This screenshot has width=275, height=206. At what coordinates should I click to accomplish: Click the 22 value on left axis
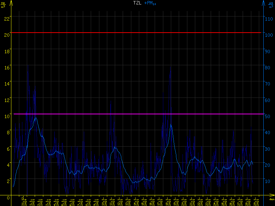6,19
